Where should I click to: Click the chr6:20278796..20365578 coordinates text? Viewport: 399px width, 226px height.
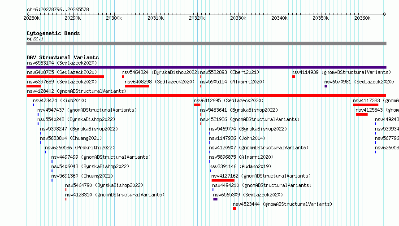click(x=58, y=10)
